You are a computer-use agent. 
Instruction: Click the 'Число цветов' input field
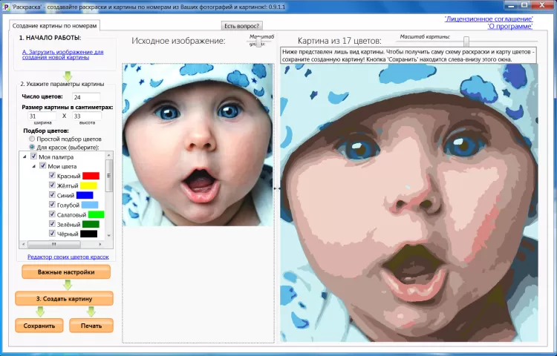(86, 97)
